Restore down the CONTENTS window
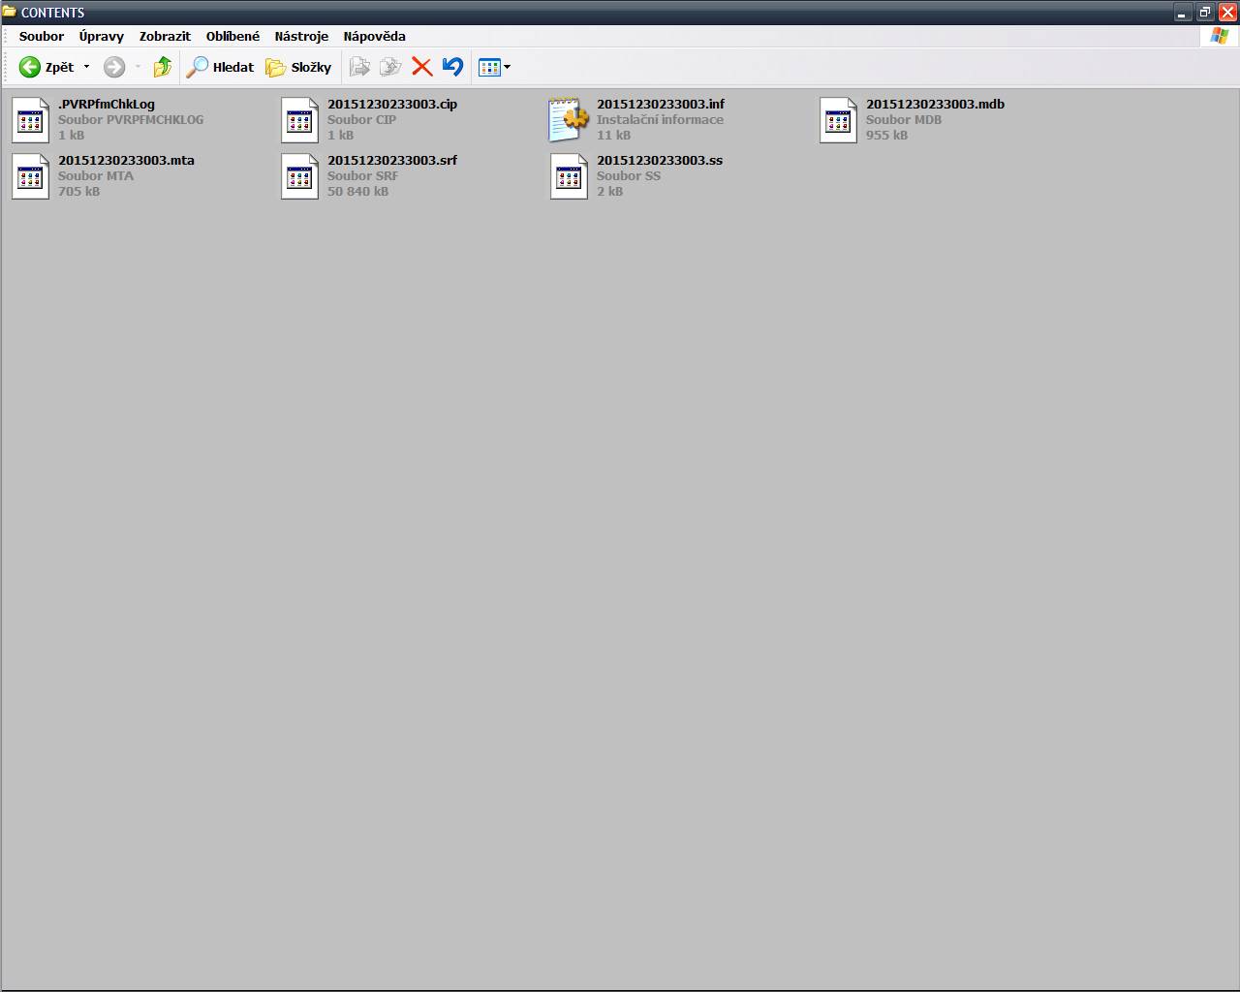The image size is (1240, 992). (1204, 13)
